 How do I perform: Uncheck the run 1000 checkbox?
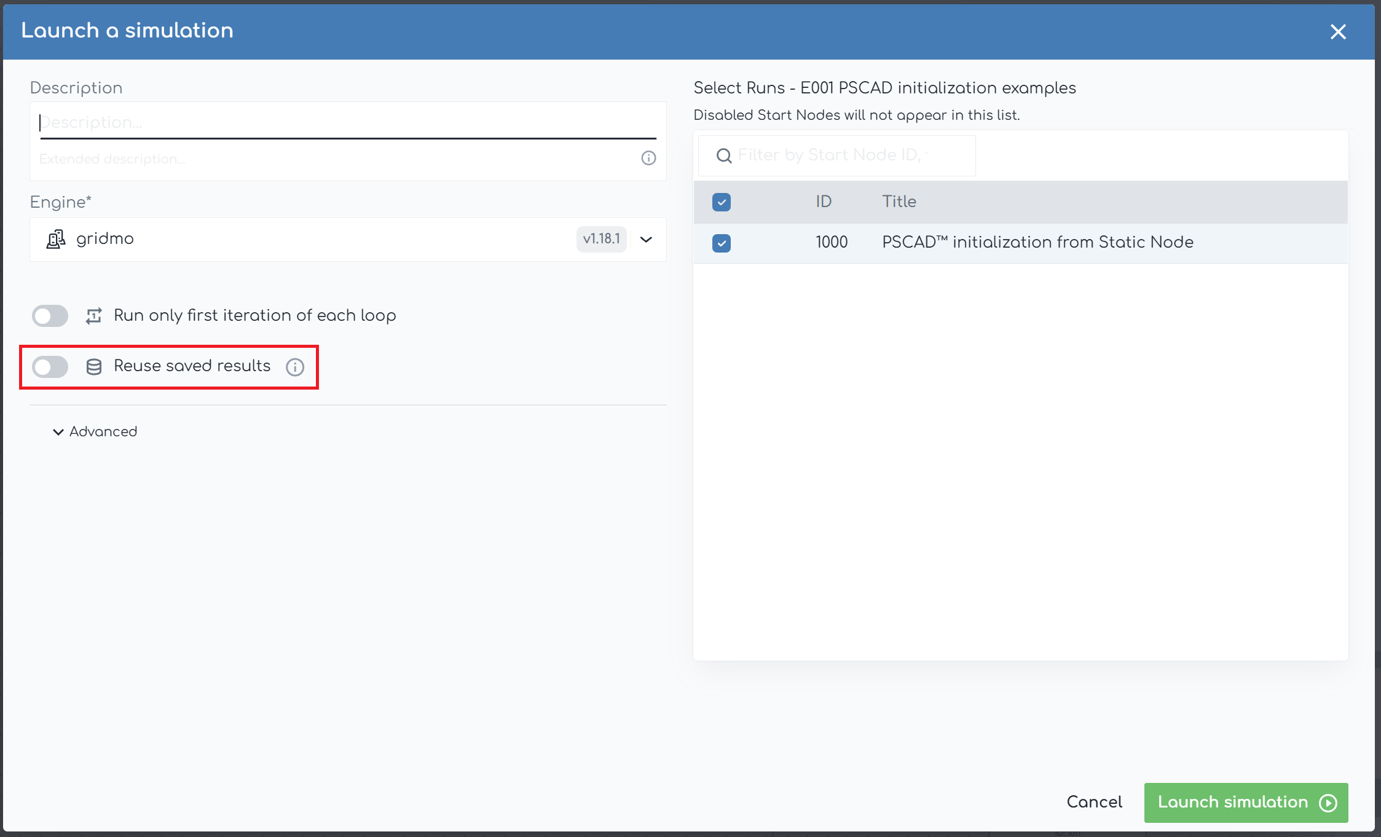[x=722, y=243]
